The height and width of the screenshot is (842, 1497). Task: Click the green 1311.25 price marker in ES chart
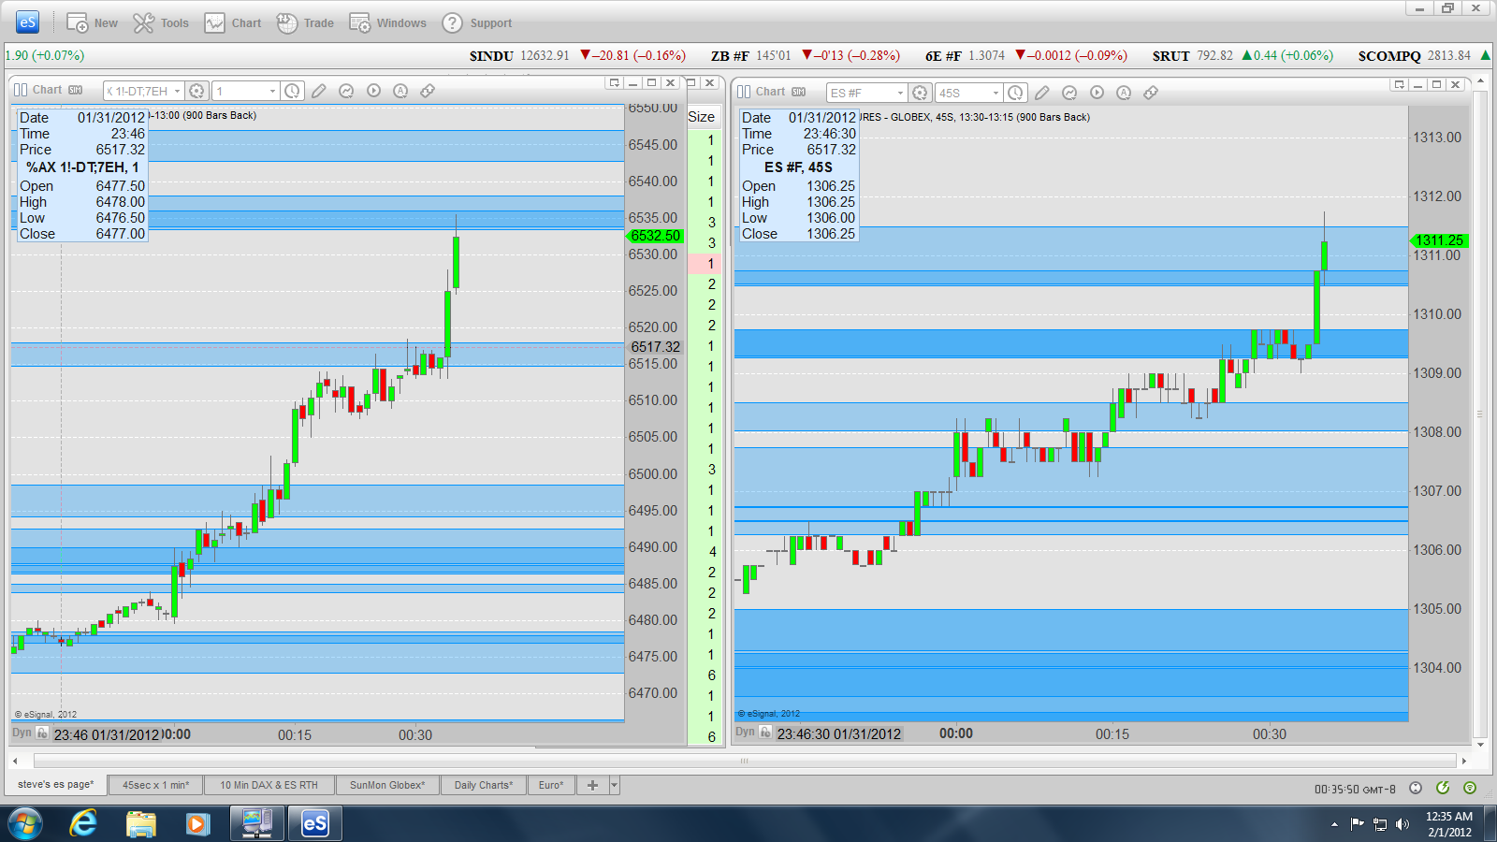coord(1440,240)
